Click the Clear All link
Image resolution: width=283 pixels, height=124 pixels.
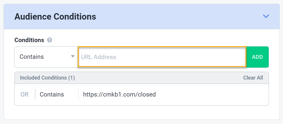coord(253,78)
